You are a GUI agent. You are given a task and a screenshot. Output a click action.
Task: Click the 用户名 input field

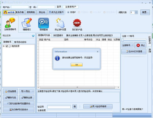[20, 7]
